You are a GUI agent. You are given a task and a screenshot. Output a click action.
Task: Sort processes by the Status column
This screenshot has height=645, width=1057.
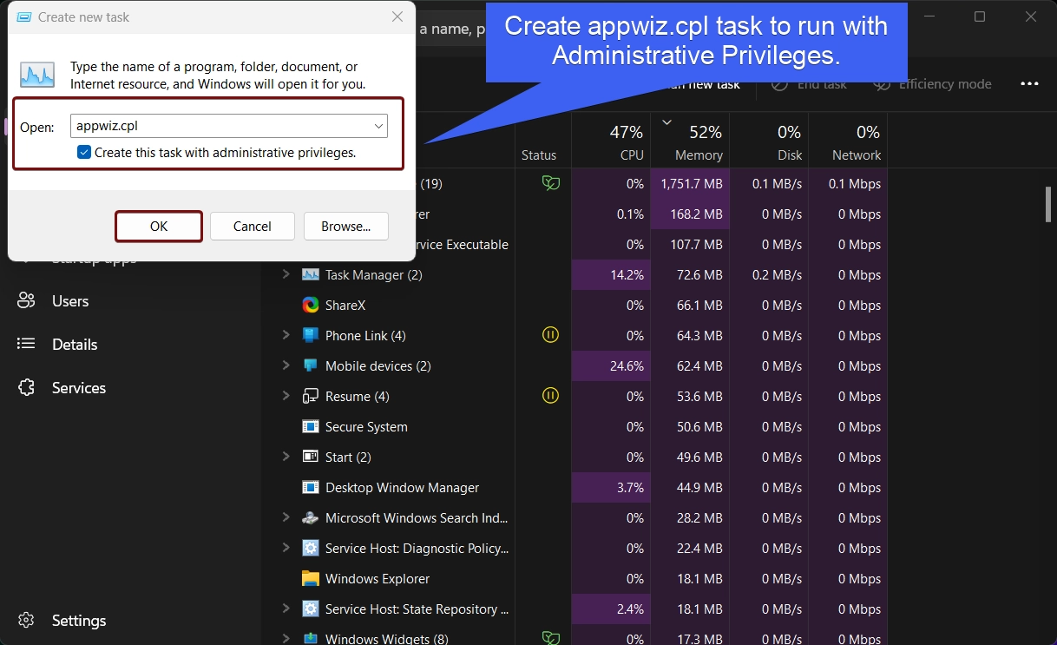coord(542,141)
